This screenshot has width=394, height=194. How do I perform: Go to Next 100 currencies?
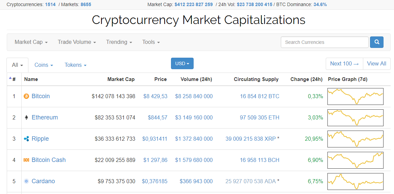click(344, 64)
